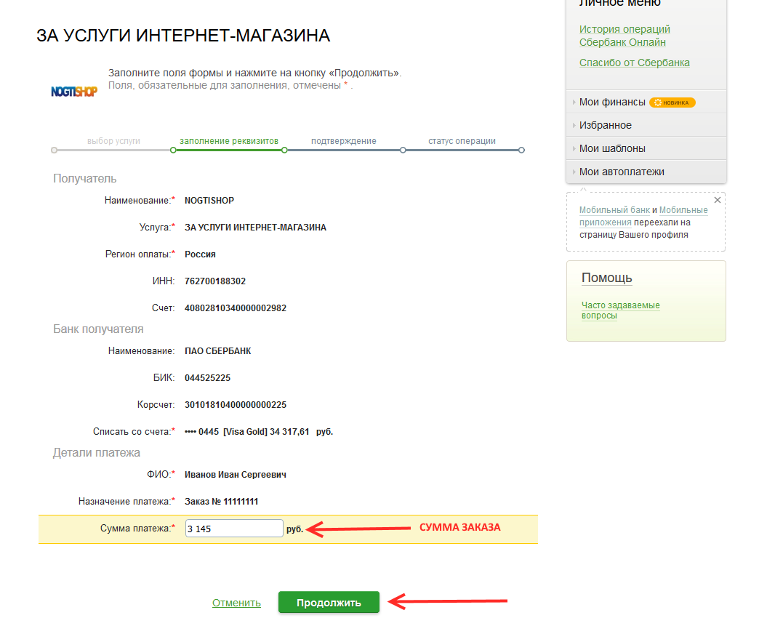Click the final progress marker at the line's end
The image size is (759, 626).
coord(521,150)
